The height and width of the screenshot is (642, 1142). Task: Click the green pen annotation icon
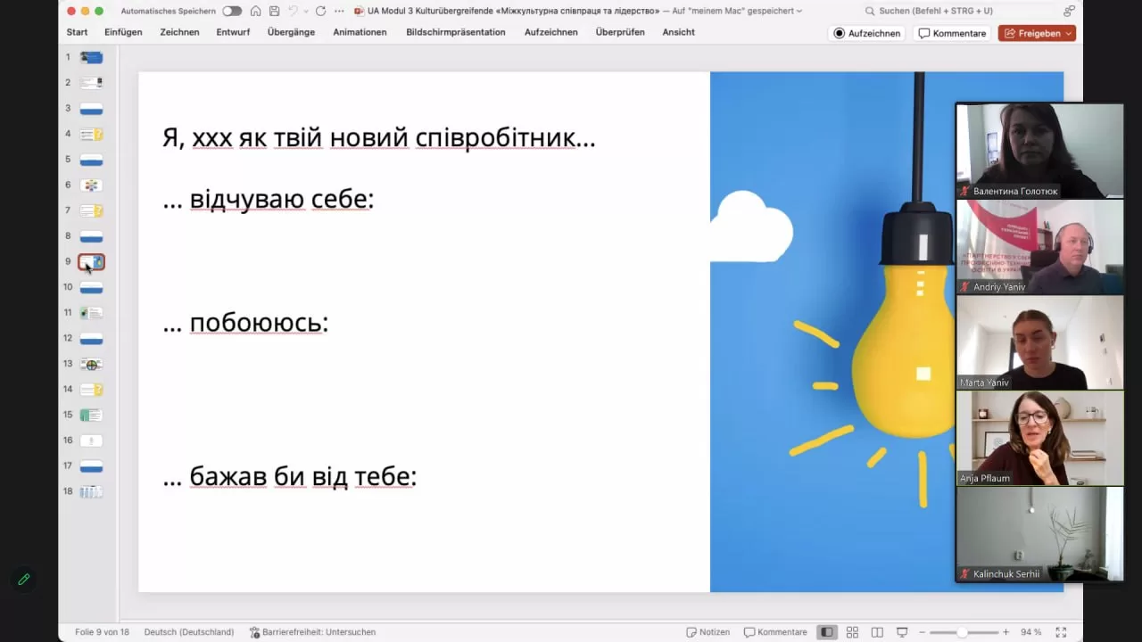click(x=24, y=580)
